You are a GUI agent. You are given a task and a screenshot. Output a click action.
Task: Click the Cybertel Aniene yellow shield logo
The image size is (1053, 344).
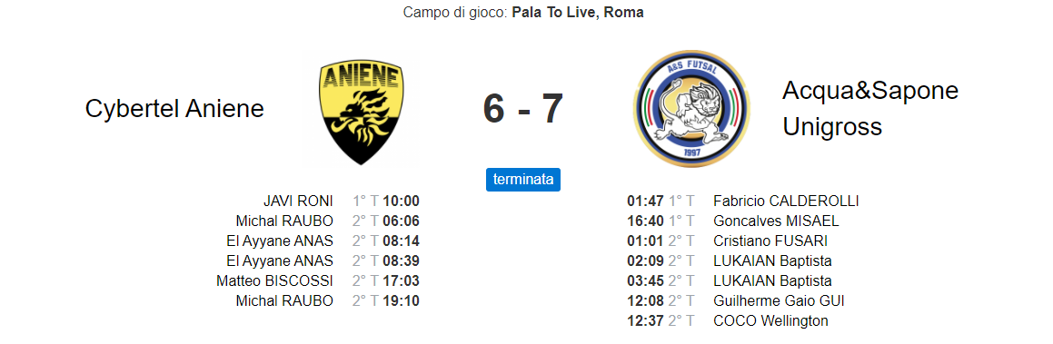tap(362, 112)
